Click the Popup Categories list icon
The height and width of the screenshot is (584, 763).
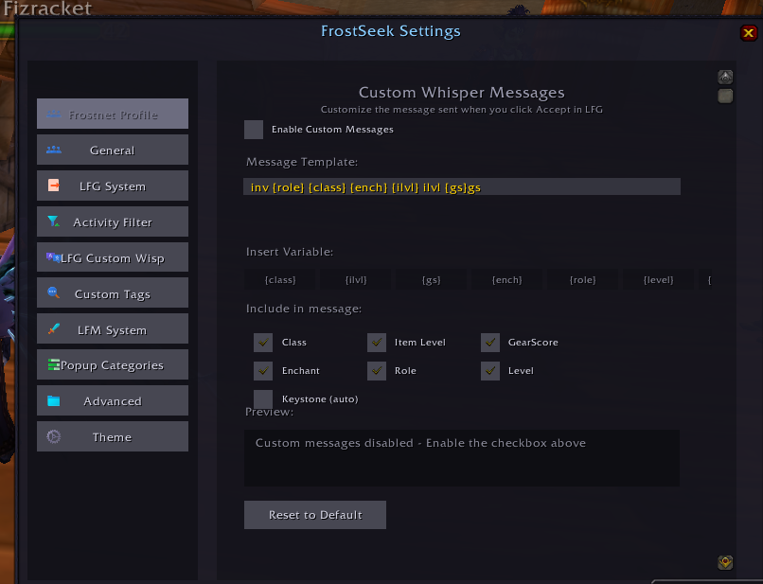[x=54, y=364]
